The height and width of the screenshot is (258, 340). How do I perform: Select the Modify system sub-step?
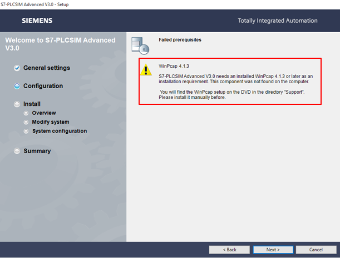tap(51, 122)
